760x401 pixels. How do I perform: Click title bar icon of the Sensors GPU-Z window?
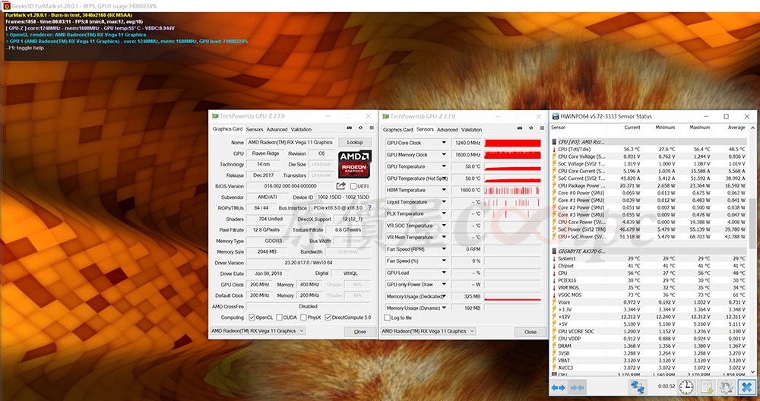pos(386,116)
